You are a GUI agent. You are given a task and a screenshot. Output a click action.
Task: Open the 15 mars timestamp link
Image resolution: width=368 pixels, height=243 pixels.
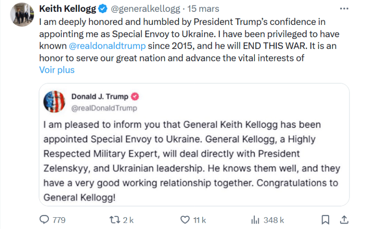tap(203, 9)
